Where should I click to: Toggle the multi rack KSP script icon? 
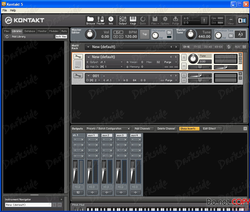coord(229,47)
